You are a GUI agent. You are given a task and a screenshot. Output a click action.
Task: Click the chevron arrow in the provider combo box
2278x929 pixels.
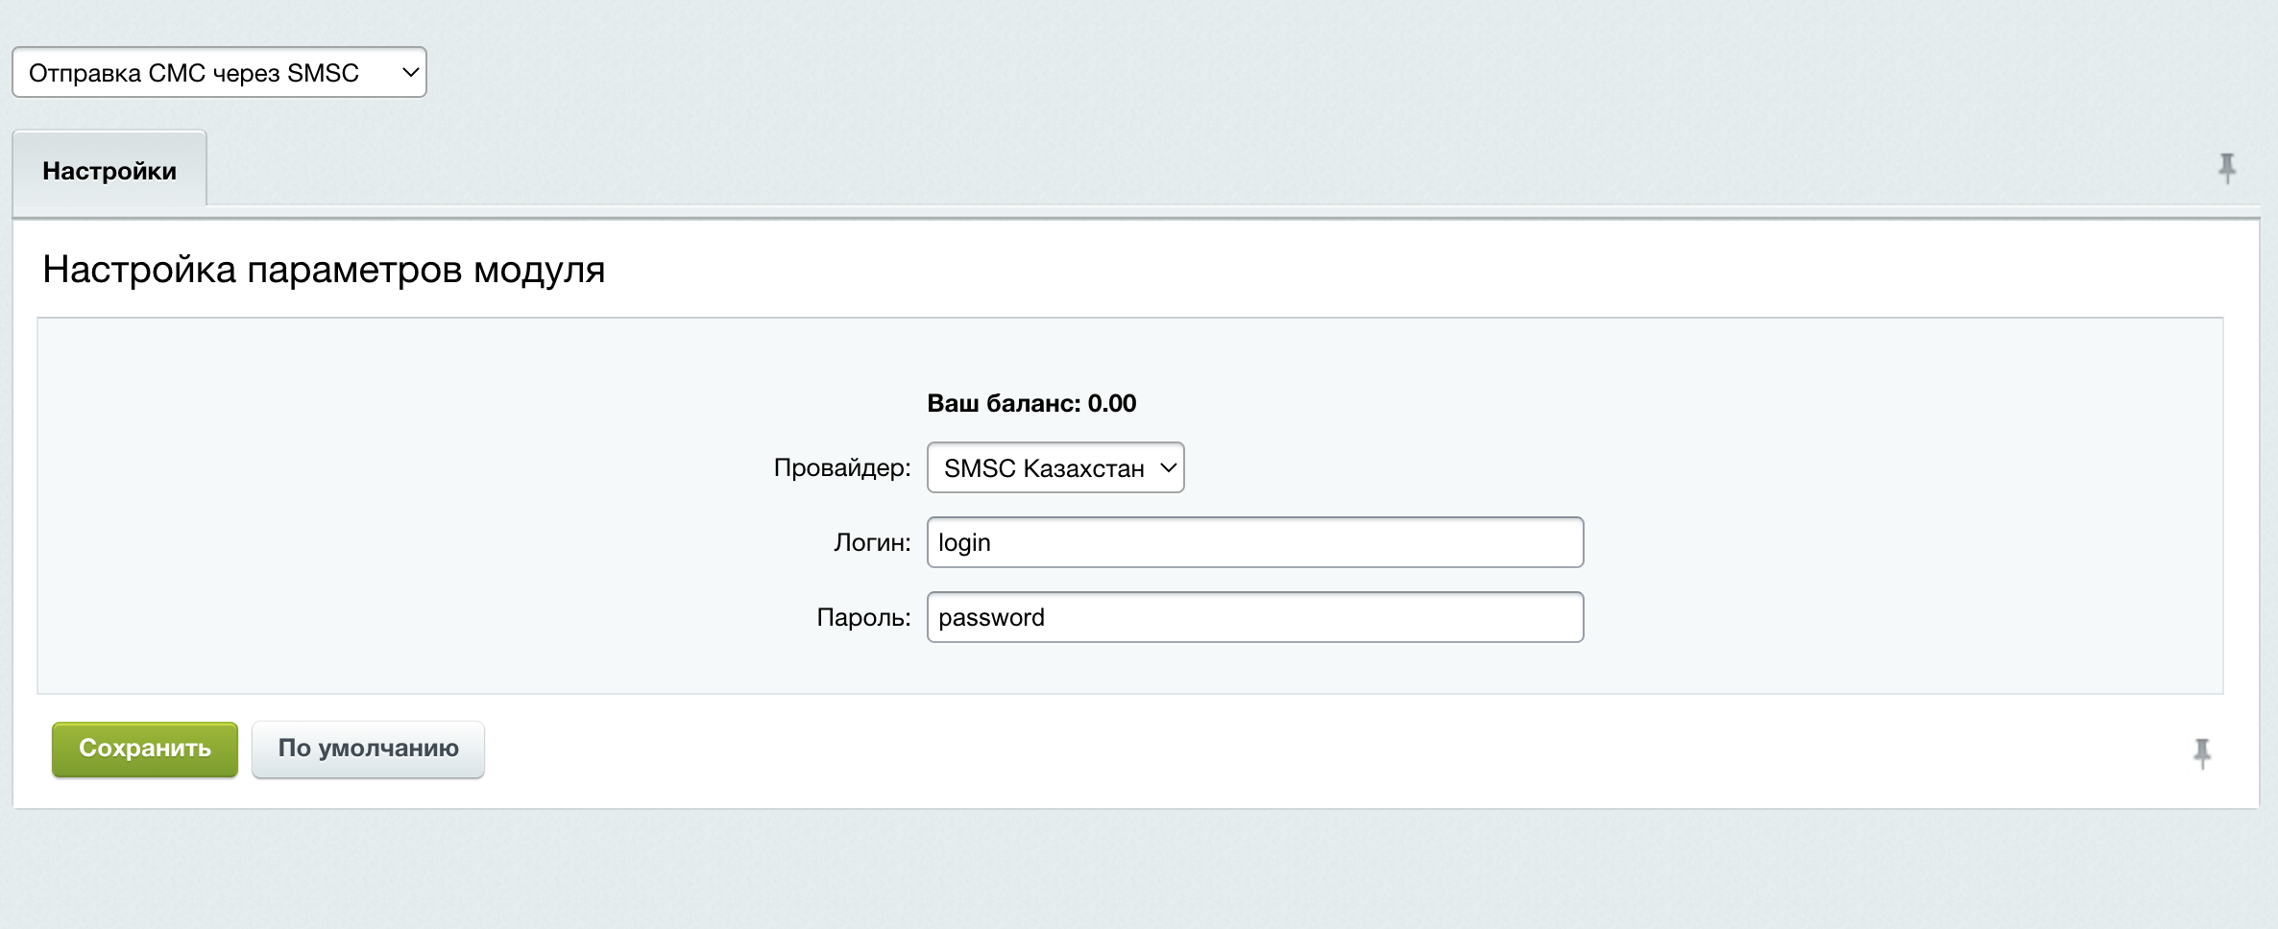1168,468
